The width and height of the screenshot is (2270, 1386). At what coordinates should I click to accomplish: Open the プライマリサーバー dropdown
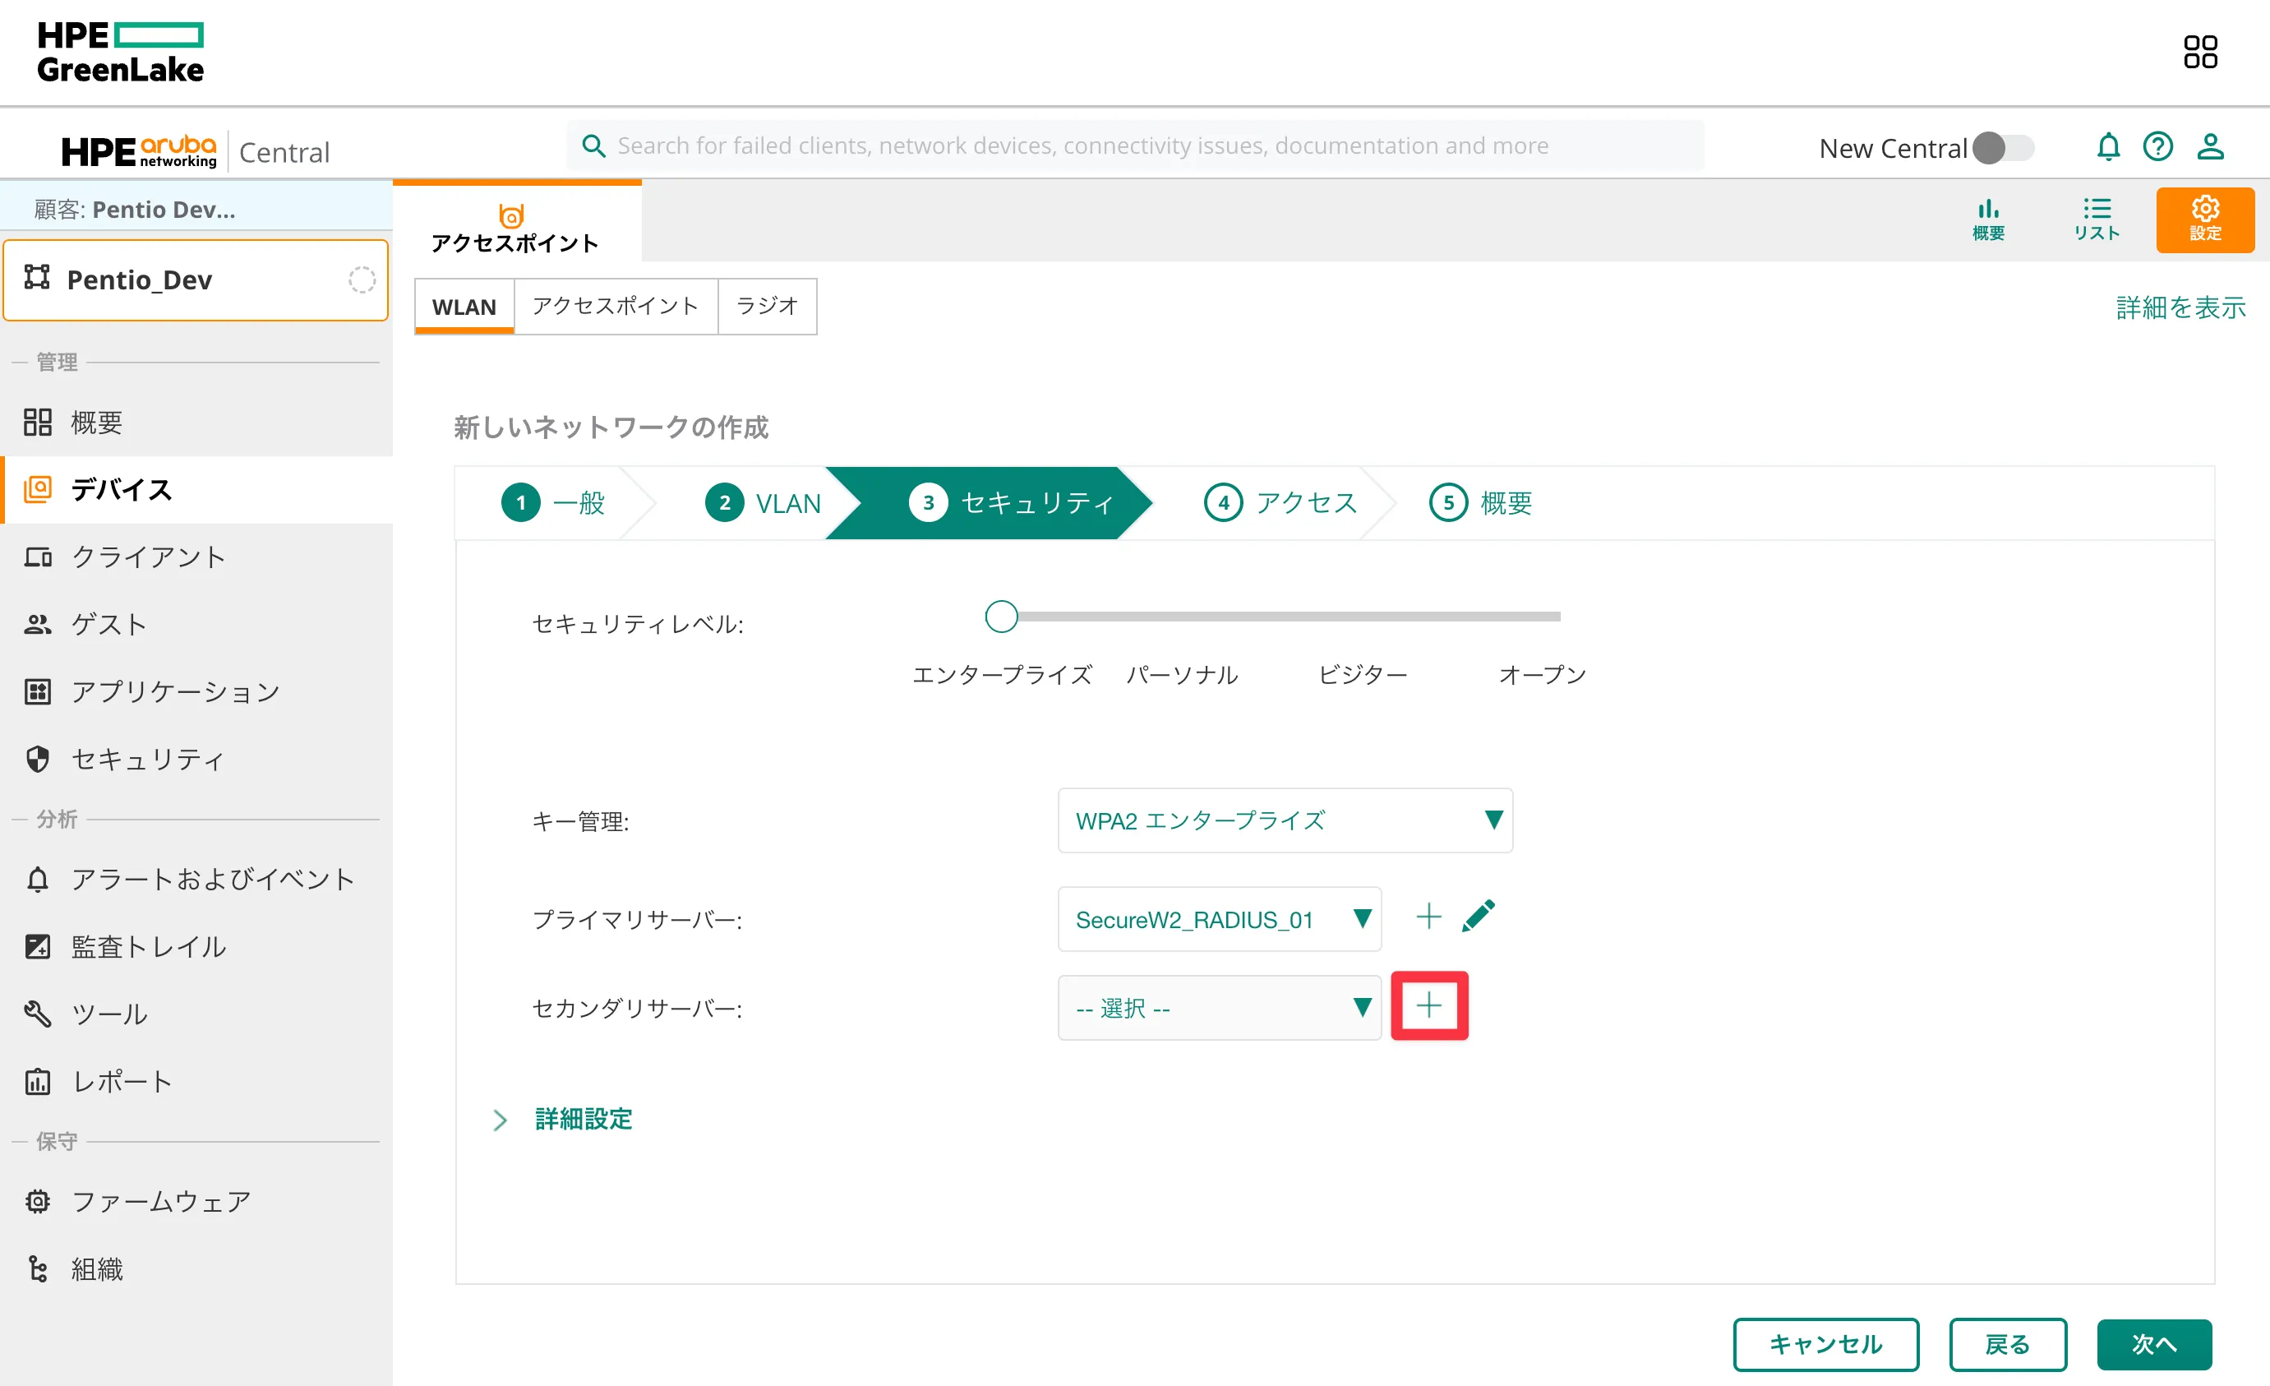1219,919
